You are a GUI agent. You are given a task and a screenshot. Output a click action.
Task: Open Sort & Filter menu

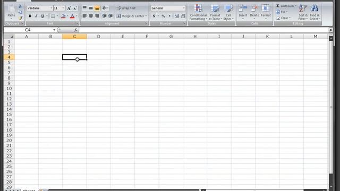pos(303,12)
